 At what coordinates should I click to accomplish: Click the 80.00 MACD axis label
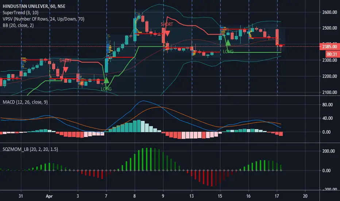click(328, 105)
